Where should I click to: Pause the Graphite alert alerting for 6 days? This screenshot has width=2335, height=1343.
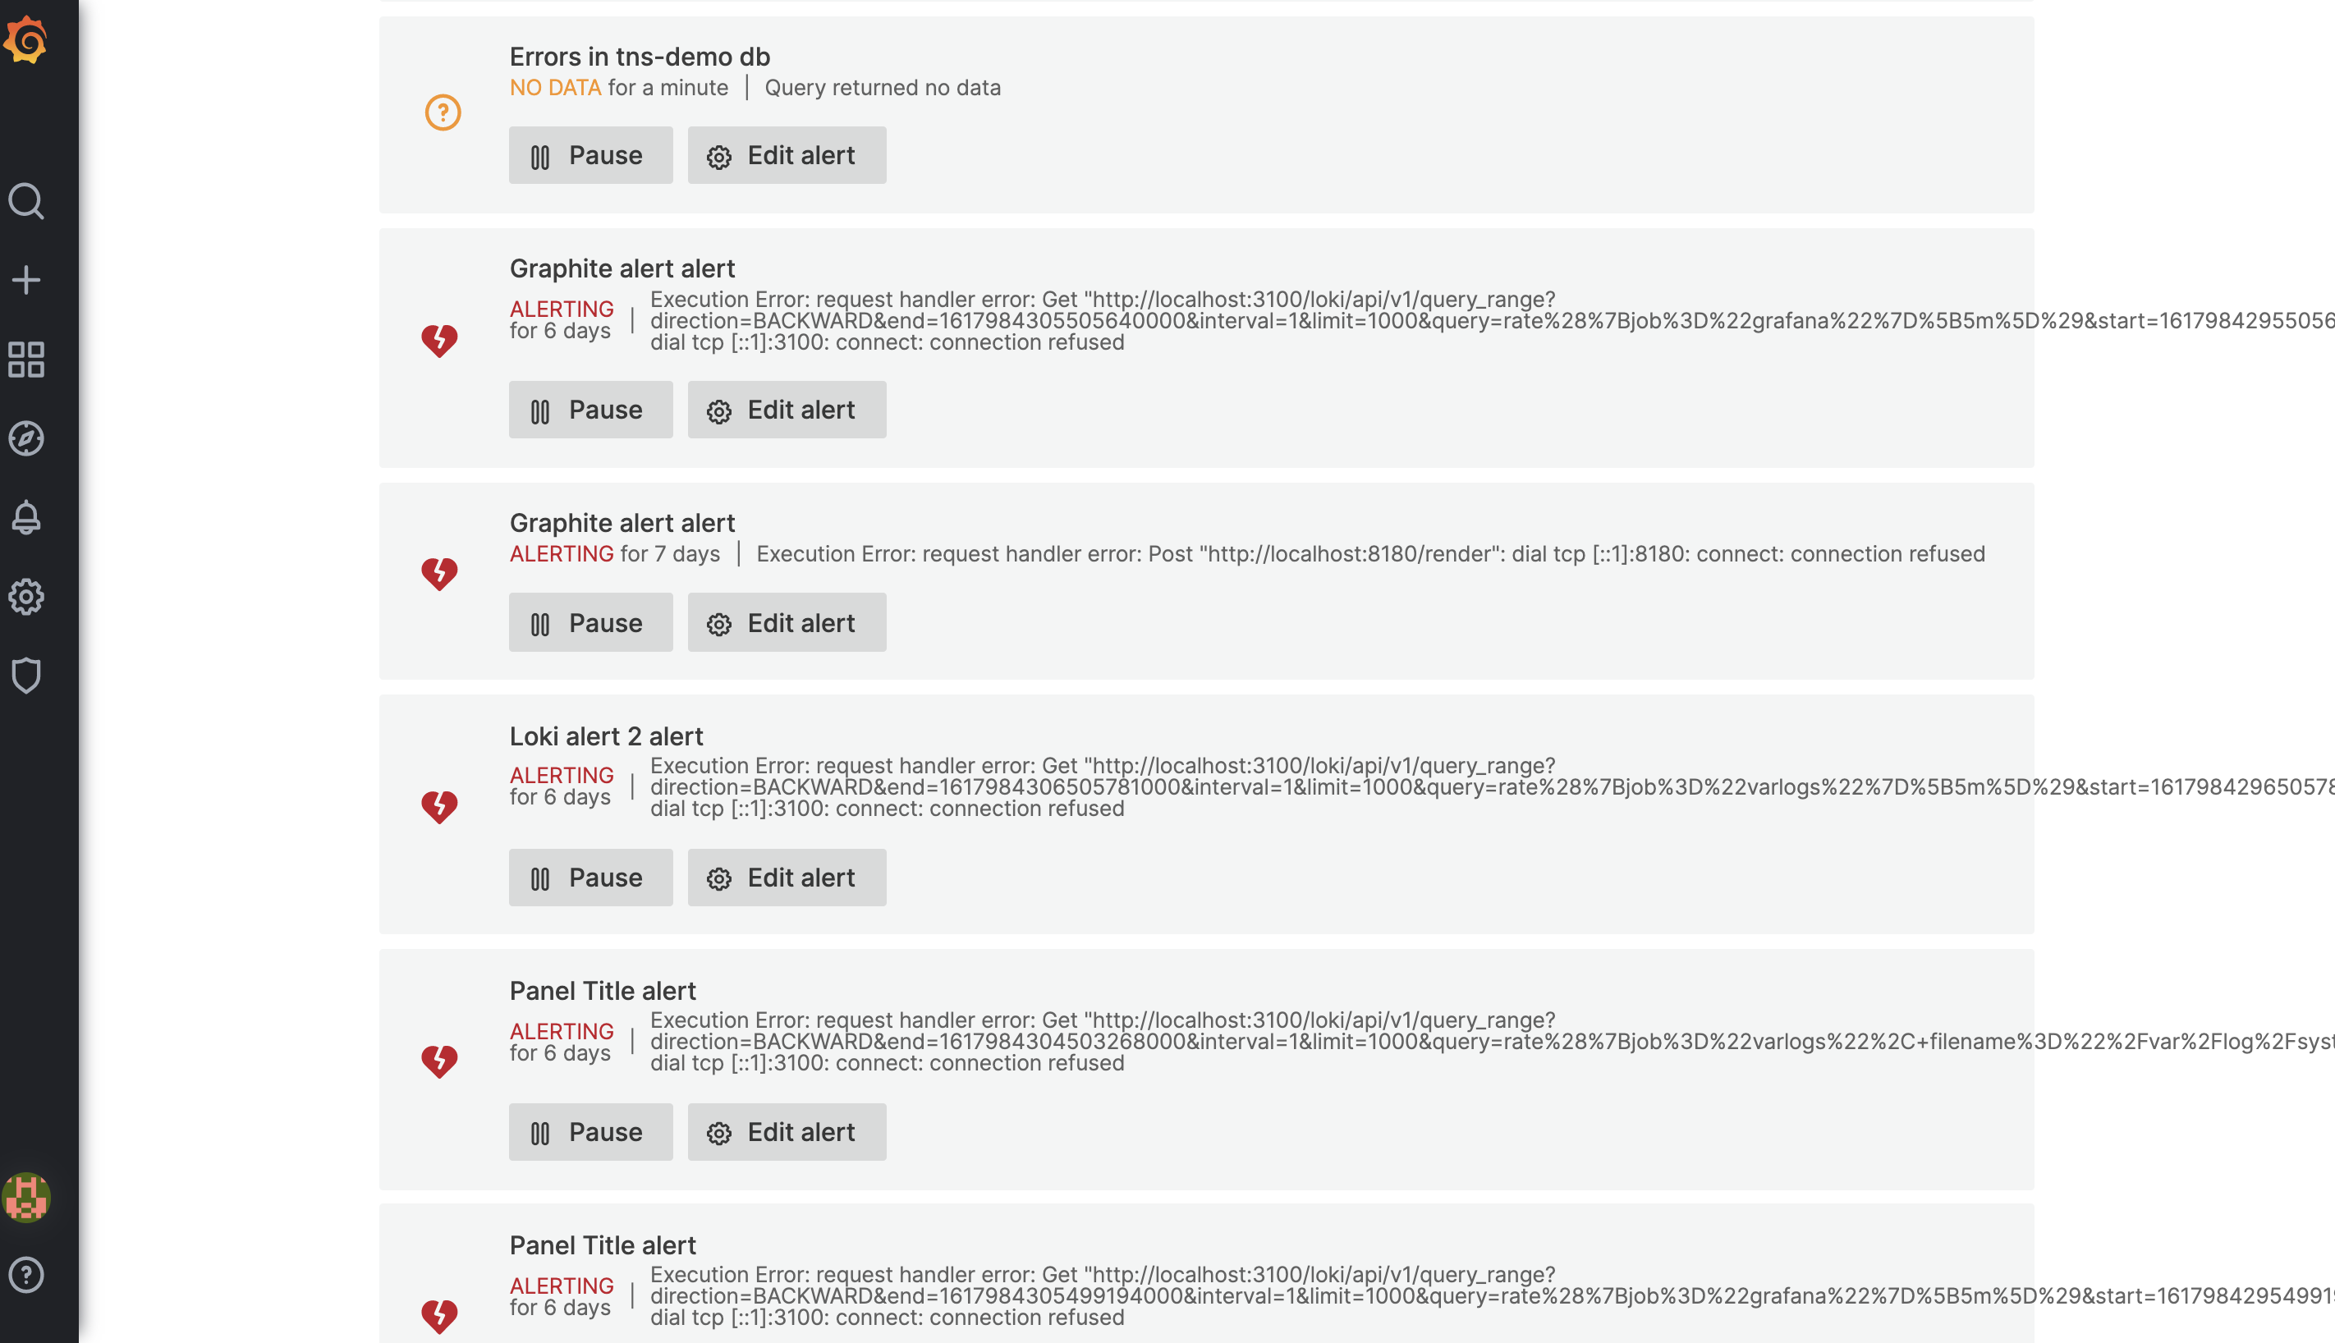coord(589,409)
